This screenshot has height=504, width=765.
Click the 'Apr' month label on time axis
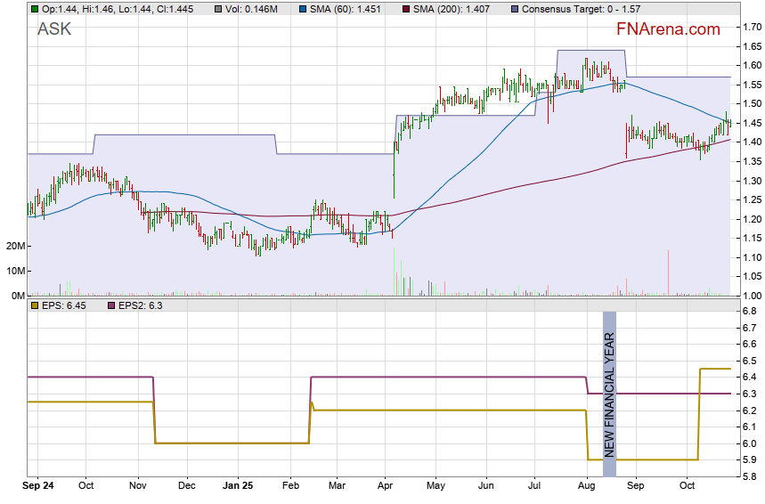[386, 487]
